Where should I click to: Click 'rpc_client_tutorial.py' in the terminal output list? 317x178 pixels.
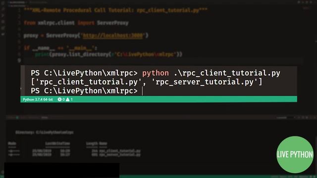pos(89,82)
